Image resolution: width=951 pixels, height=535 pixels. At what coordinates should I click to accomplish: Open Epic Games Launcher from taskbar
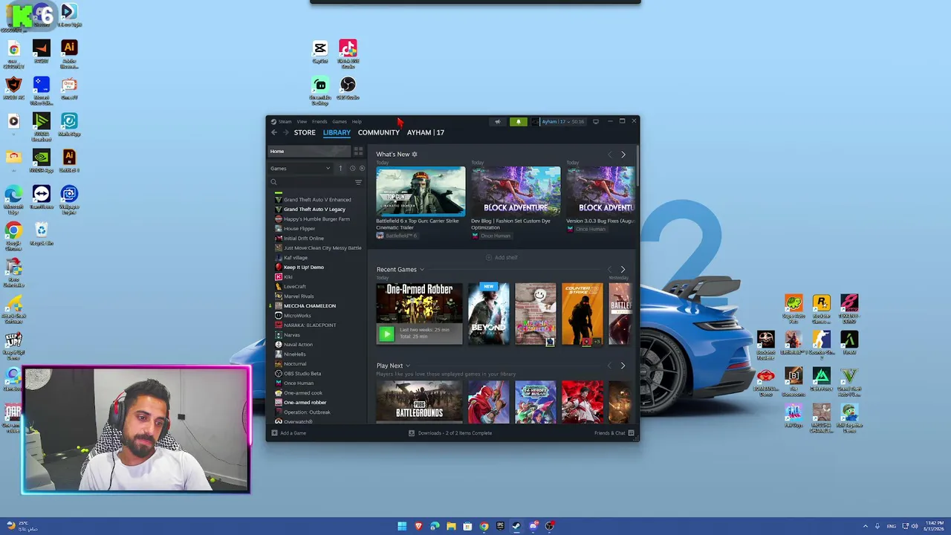click(500, 526)
